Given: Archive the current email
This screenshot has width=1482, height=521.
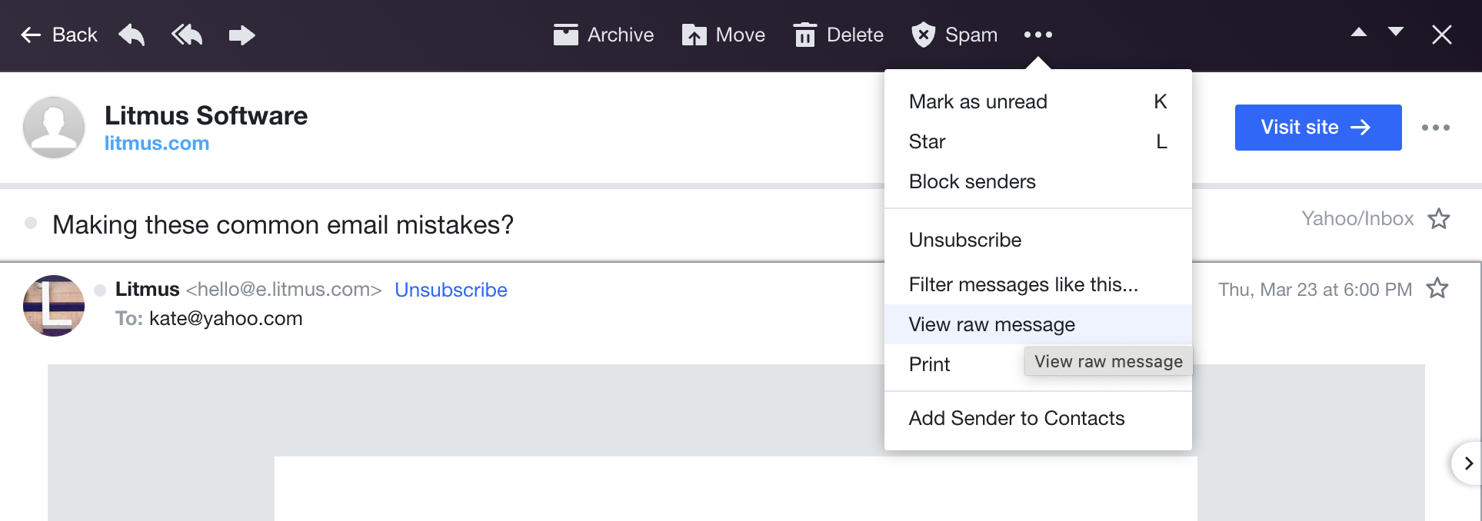Looking at the screenshot, I should 604,35.
